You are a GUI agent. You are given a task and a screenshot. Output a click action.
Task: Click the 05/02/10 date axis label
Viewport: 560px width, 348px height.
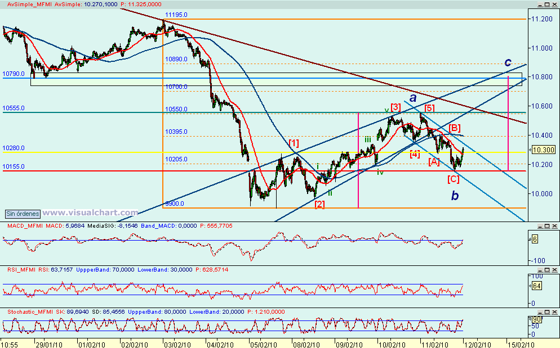(x=264, y=345)
